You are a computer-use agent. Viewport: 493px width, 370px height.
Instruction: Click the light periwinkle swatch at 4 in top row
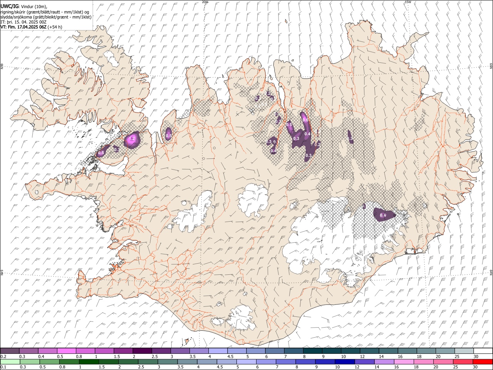218,351
